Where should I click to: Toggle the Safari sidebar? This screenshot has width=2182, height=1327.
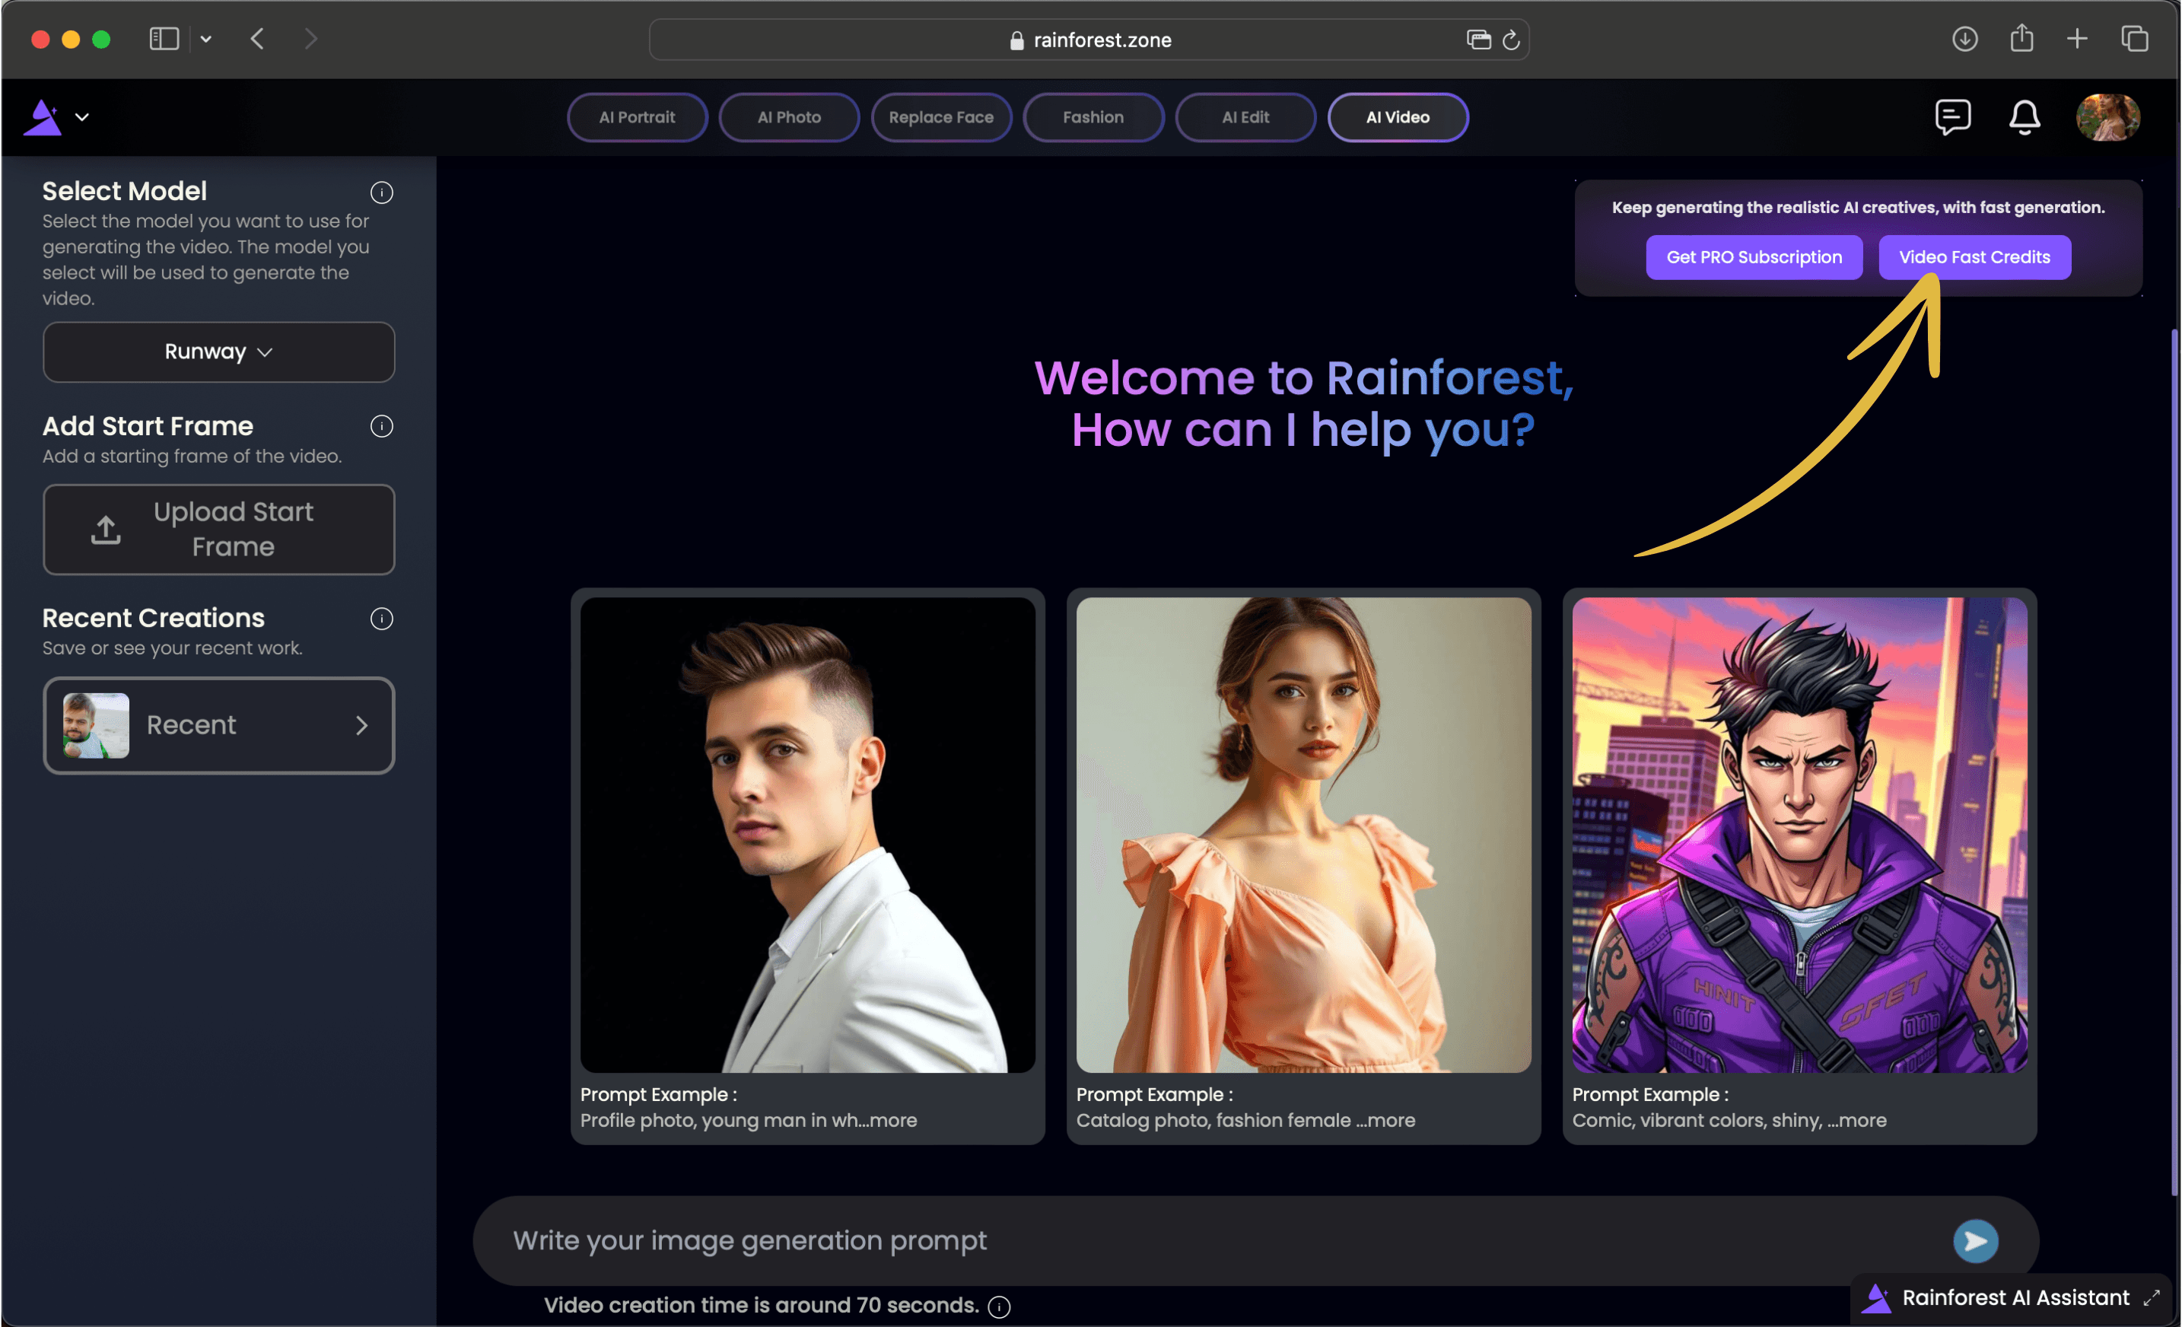[164, 39]
